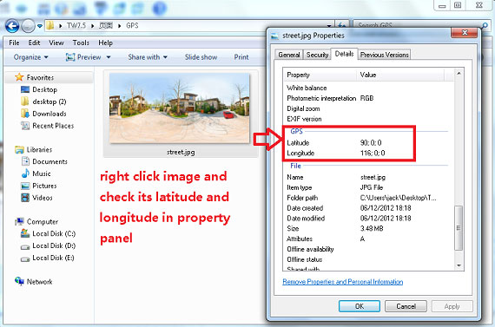495x327 pixels.
Task: Open the Music library icon
Action: click(x=25, y=173)
